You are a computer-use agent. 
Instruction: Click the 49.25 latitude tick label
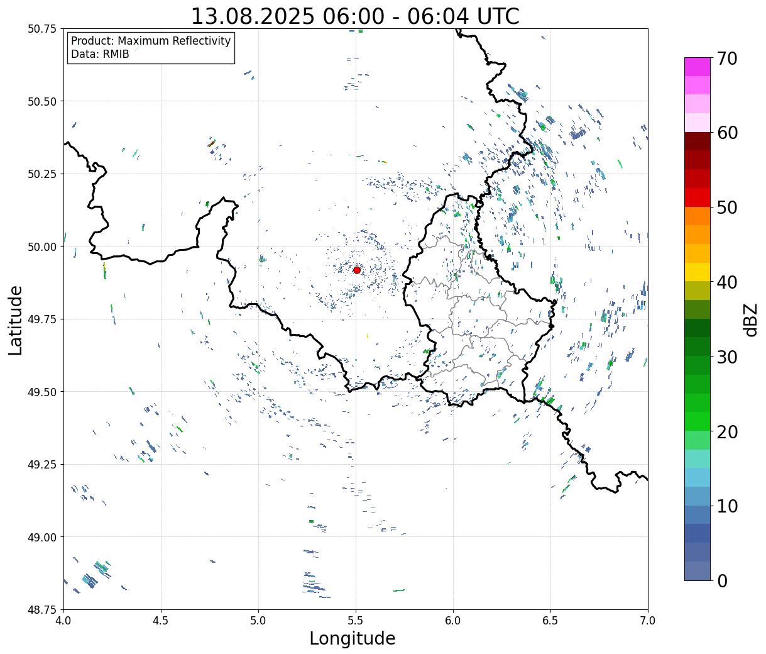(41, 465)
